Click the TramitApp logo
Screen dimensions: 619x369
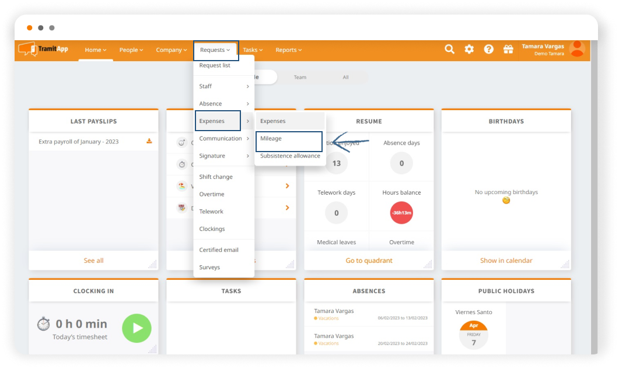(43, 50)
